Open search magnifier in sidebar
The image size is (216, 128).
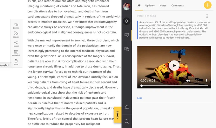(x=127, y=121)
